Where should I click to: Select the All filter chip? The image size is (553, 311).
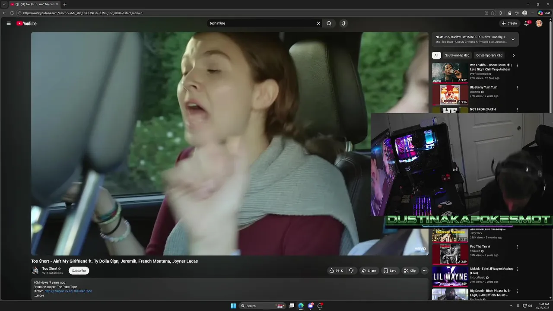click(x=436, y=55)
